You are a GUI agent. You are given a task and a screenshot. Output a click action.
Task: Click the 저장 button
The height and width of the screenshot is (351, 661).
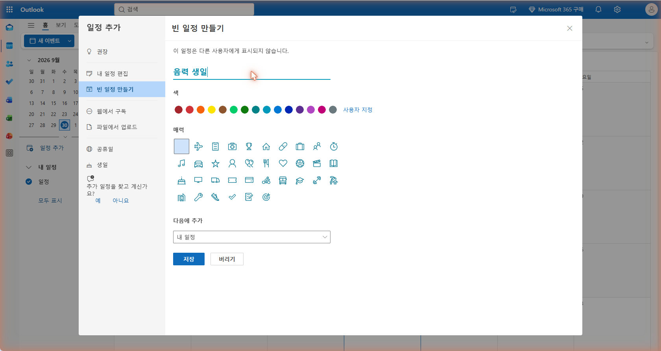pyautogui.click(x=189, y=259)
